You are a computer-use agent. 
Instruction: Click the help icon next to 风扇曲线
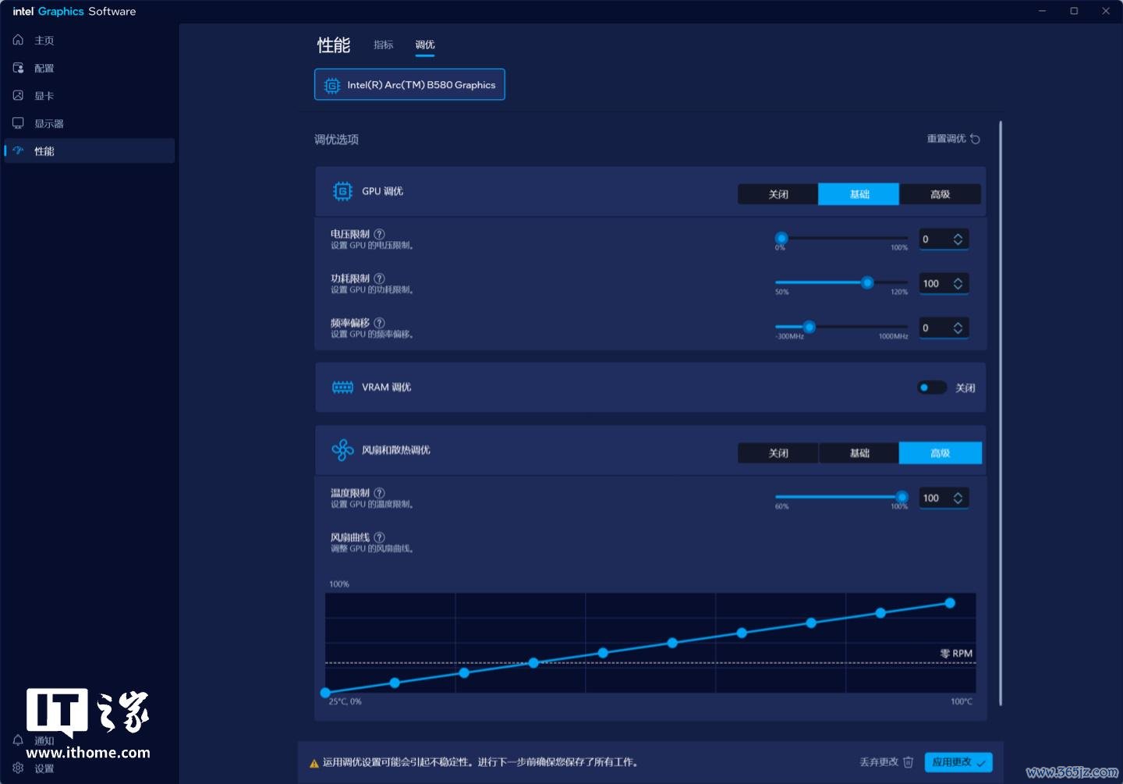pos(379,537)
